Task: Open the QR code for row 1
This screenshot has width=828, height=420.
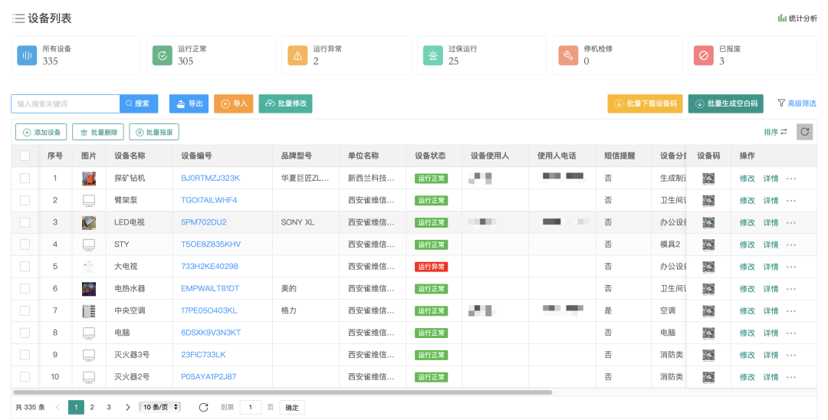Action: tap(708, 179)
